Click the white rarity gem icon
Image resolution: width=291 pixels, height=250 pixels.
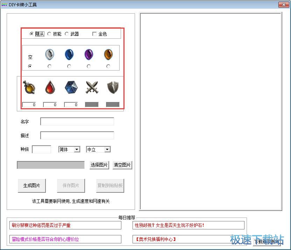(x=50, y=55)
